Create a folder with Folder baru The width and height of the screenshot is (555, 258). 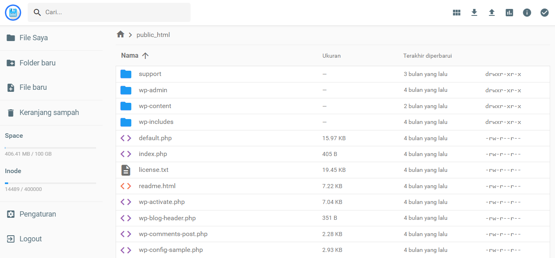coord(37,63)
